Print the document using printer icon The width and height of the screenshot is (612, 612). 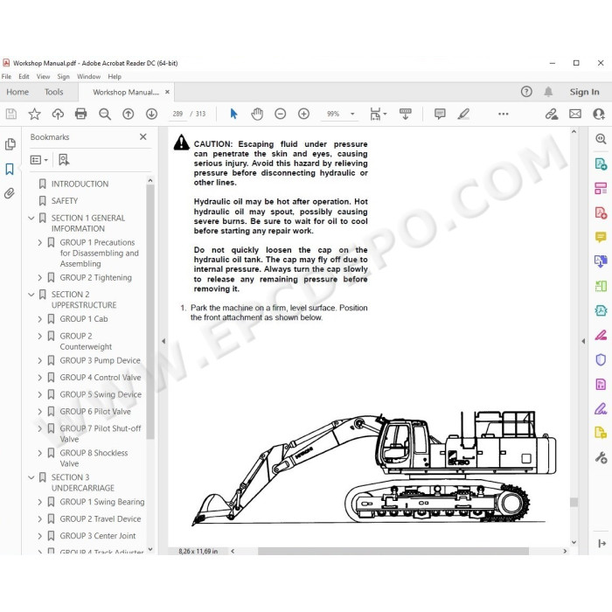point(80,114)
